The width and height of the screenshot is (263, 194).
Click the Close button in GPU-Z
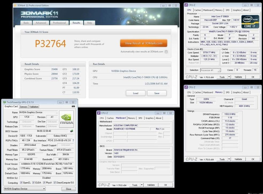click(68, 189)
